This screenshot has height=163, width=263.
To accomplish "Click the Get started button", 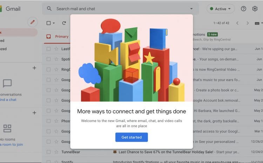I will pyautogui.click(x=131, y=137).
